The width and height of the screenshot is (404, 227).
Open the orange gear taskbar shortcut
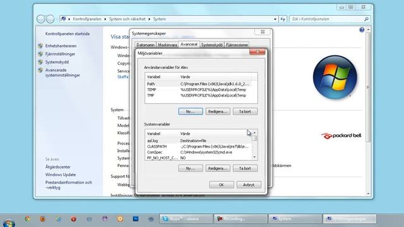120,219
